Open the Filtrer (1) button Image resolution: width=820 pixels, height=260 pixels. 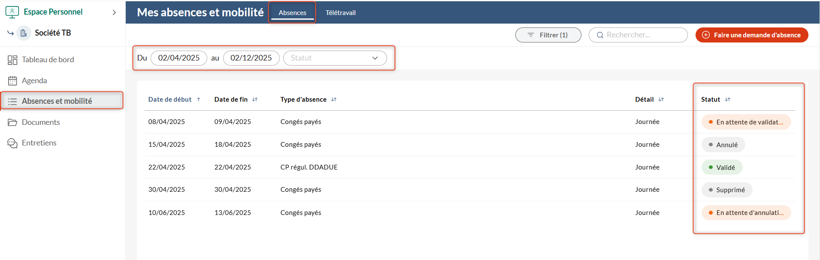click(x=548, y=35)
